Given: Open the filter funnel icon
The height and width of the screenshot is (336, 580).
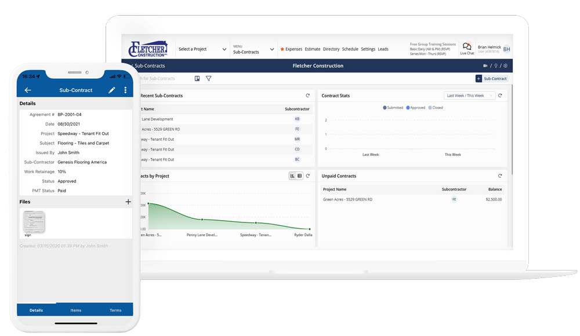Looking at the screenshot, I should coord(209,78).
